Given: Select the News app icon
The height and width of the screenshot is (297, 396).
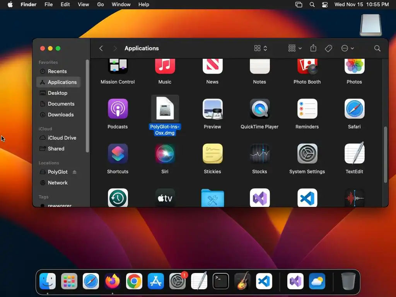Looking at the screenshot, I should [212, 66].
